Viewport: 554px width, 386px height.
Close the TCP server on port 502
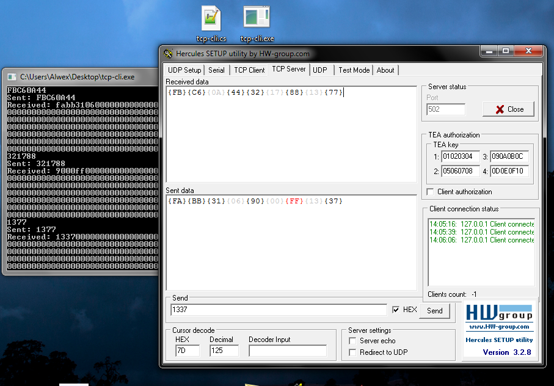(508, 109)
